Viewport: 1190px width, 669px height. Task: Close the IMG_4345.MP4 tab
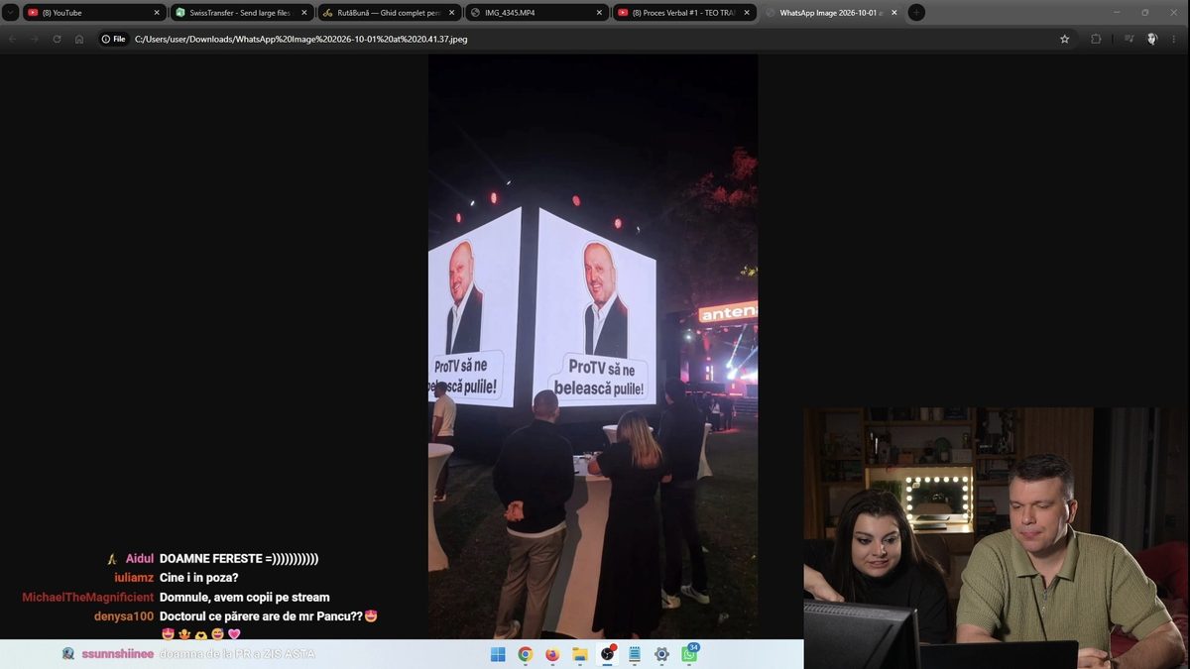coord(599,13)
